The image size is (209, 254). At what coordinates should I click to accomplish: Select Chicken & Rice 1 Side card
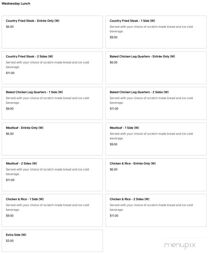[52, 210]
